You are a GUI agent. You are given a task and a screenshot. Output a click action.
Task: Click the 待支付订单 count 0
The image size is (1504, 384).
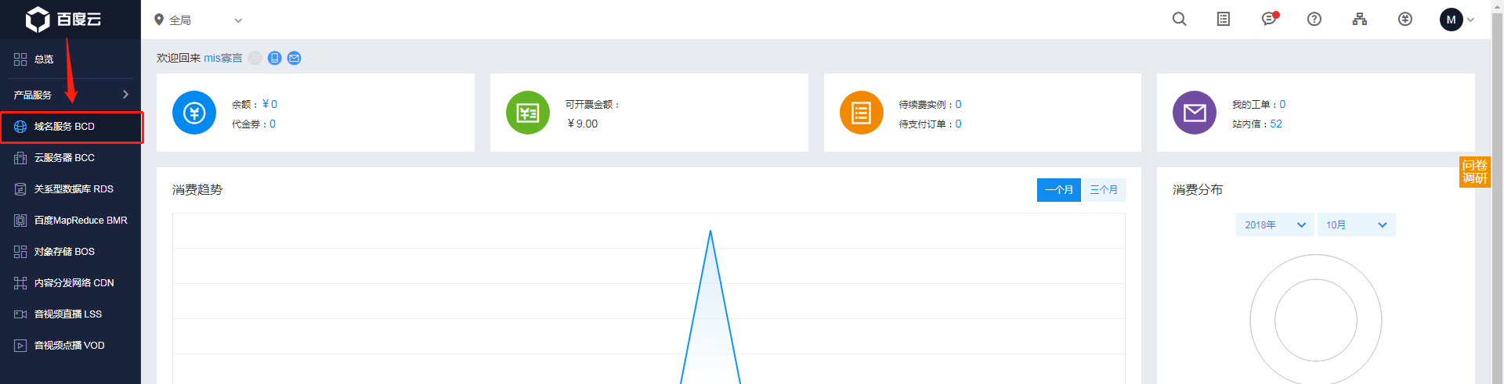tap(959, 124)
